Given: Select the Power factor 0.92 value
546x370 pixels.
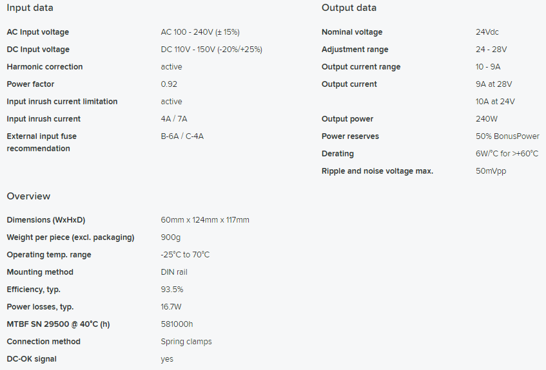Looking at the screenshot, I should 169,84.
